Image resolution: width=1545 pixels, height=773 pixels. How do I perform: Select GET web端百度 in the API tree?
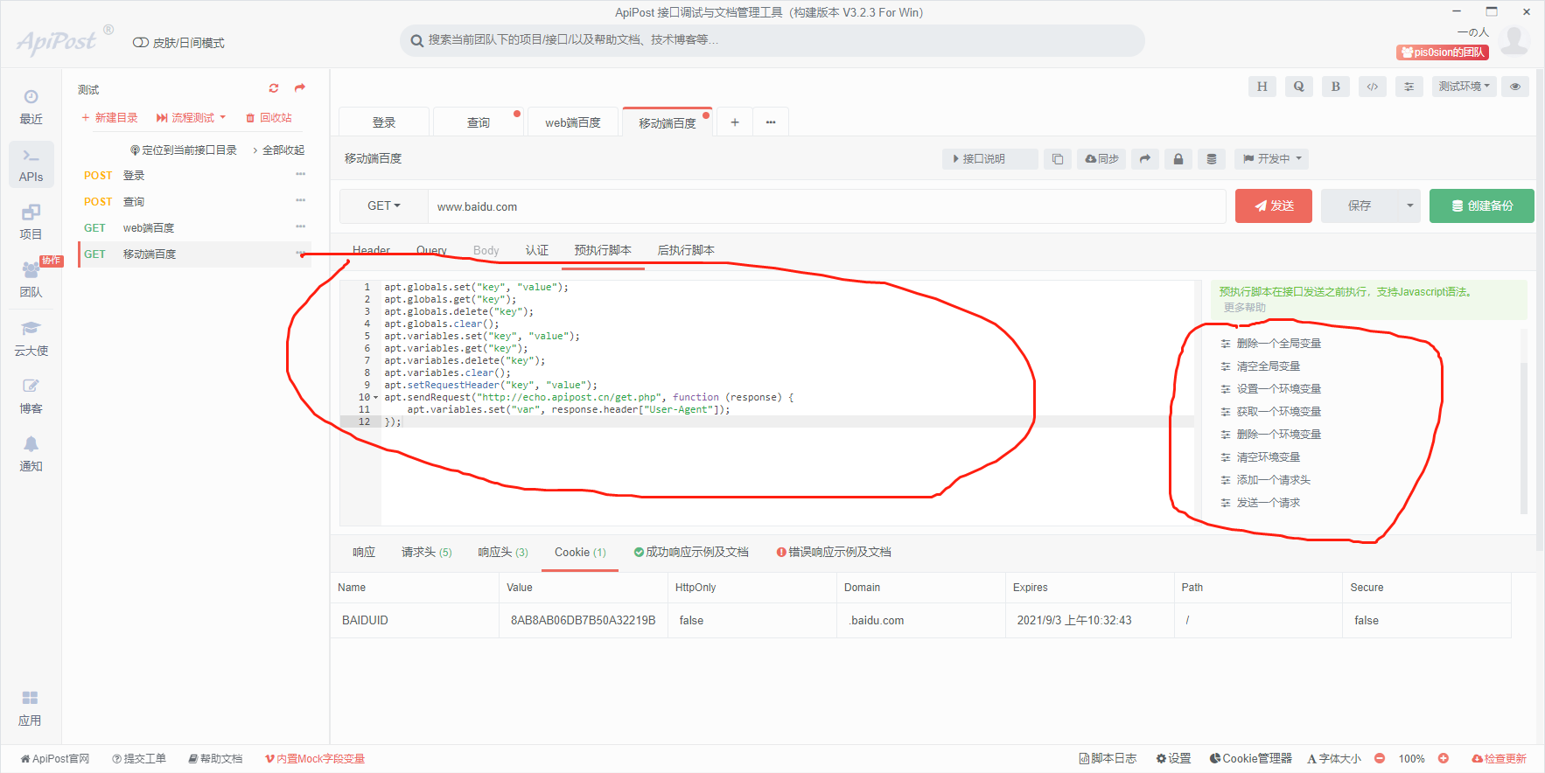coord(195,228)
